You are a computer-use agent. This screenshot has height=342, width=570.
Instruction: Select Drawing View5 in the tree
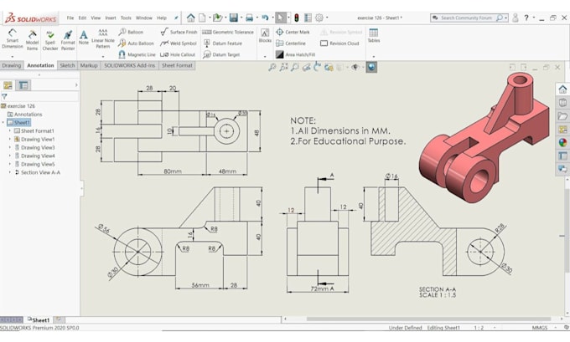pyautogui.click(x=35, y=164)
